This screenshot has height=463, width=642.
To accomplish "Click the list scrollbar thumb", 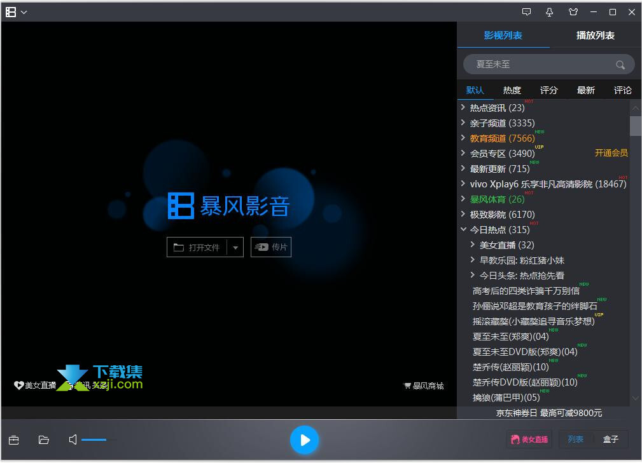I will 636,126.
